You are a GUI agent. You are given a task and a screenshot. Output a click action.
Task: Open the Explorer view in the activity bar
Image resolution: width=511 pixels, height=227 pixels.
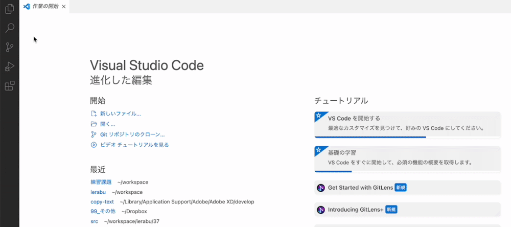pos(10,9)
